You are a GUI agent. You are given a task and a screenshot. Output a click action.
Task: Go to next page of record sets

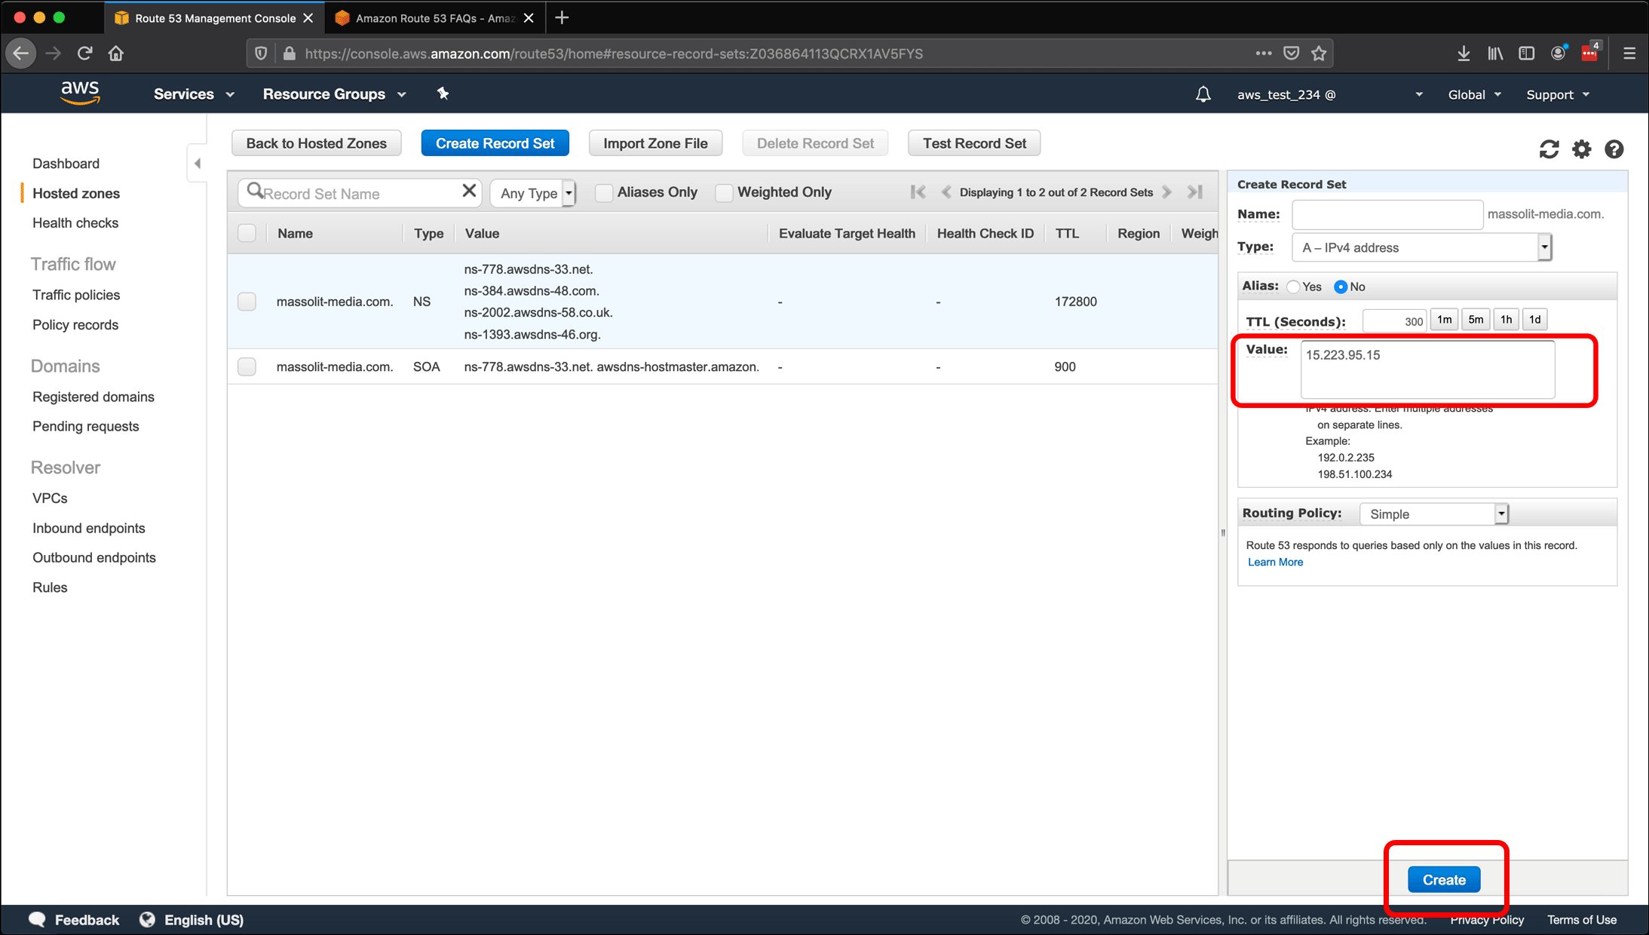1167,192
